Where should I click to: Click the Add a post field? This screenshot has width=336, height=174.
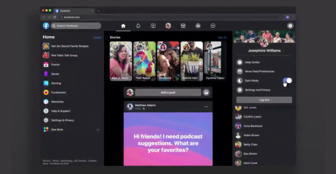pyautogui.click(x=168, y=92)
